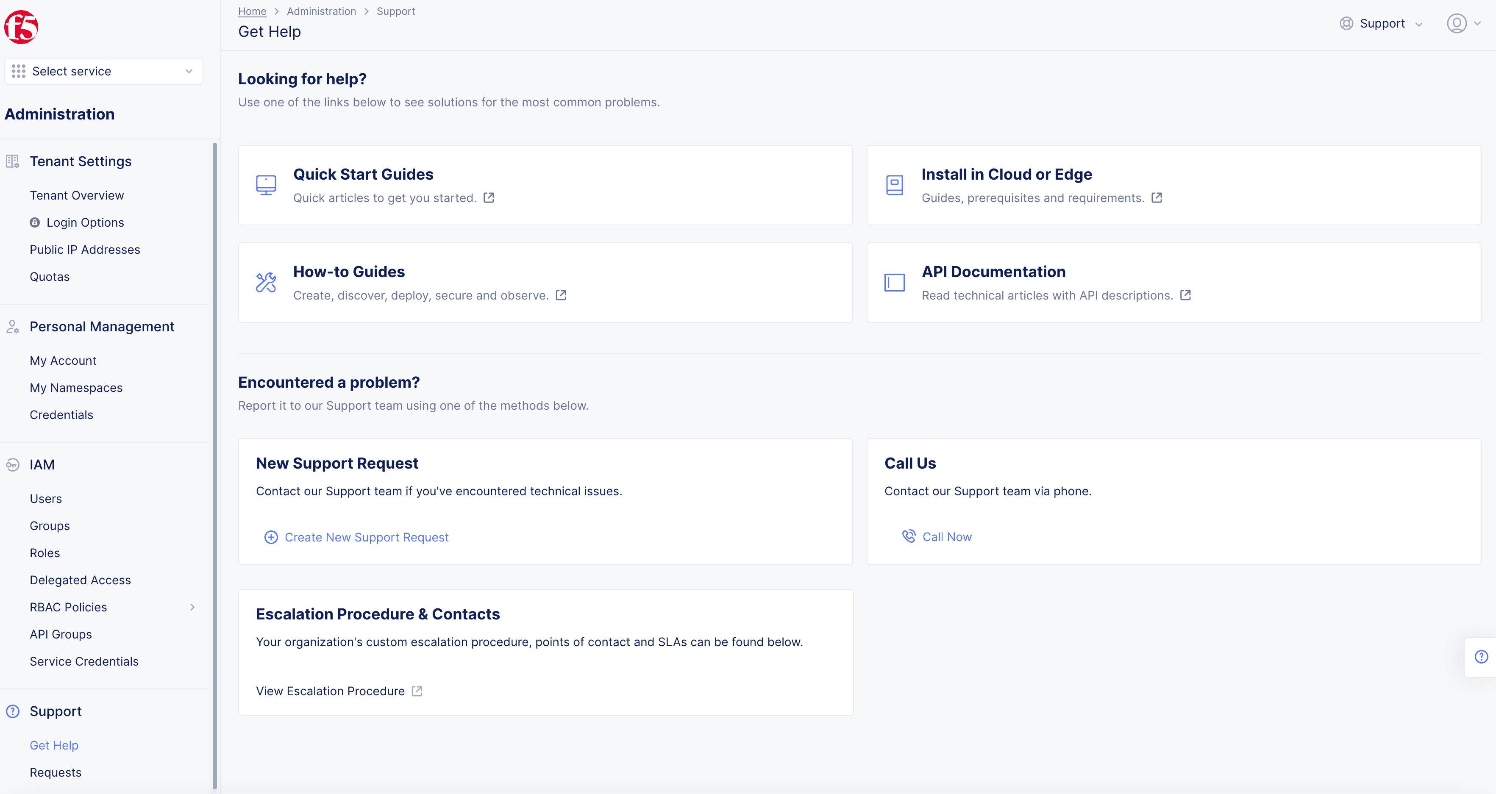Click the F5 logo icon
Viewport: 1496px width, 794px height.
click(x=21, y=27)
